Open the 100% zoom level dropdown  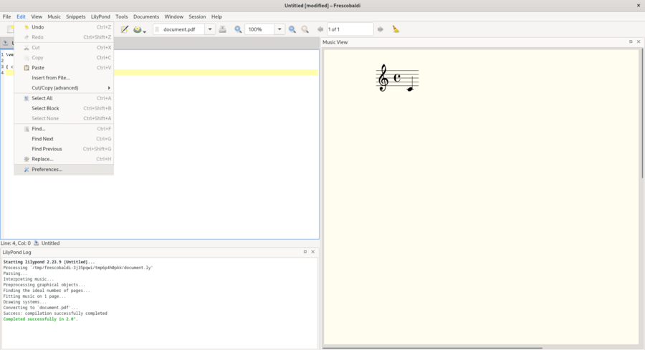click(x=280, y=29)
